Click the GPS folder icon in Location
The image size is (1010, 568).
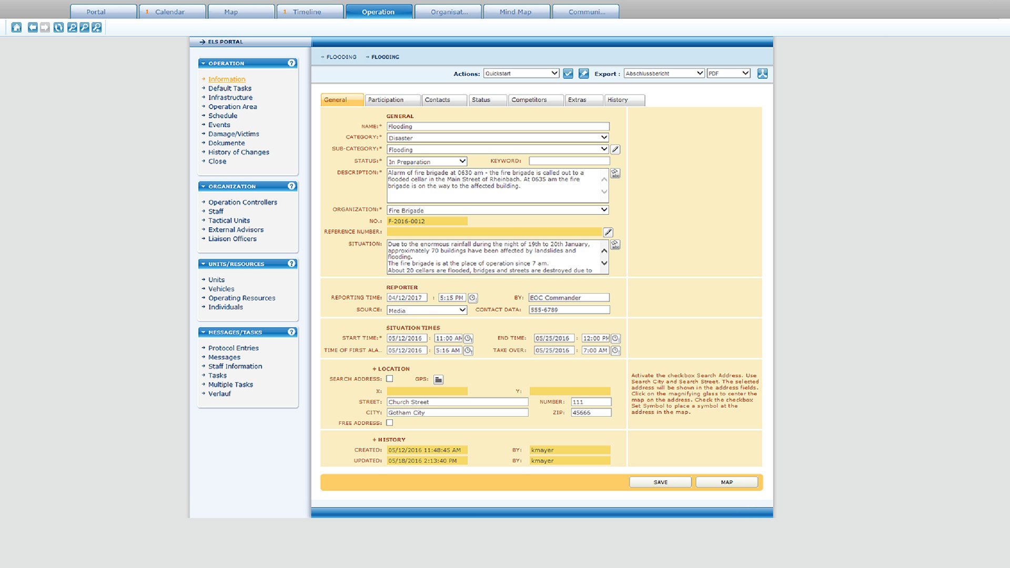point(438,379)
